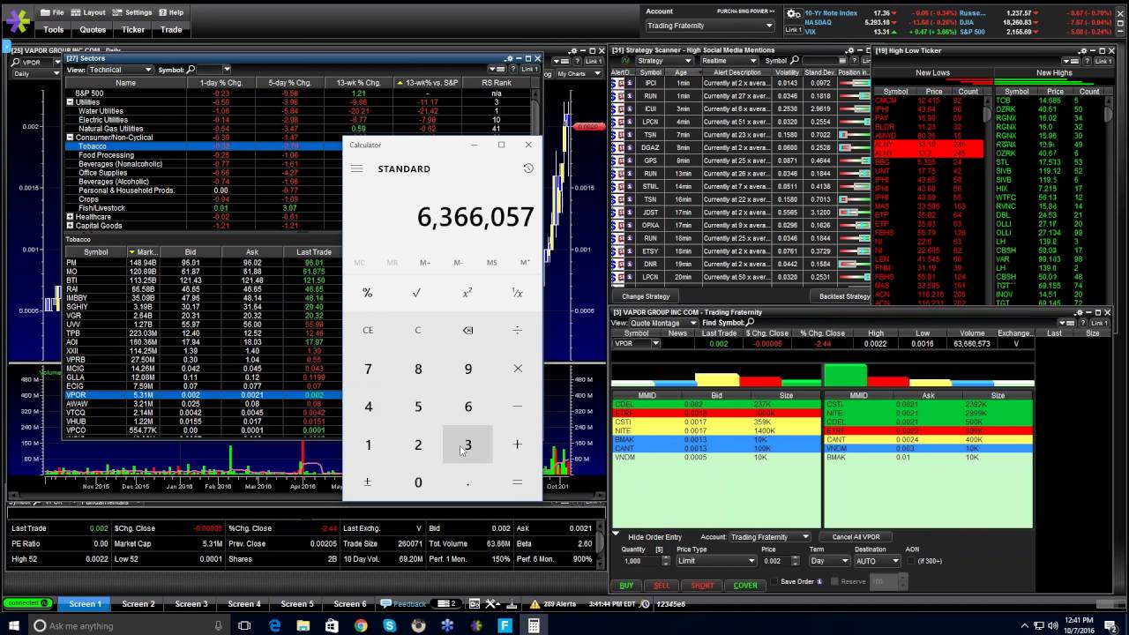Image resolution: width=1129 pixels, height=635 pixels.
Task: Click the Save Order info icon
Action: pyautogui.click(x=819, y=581)
